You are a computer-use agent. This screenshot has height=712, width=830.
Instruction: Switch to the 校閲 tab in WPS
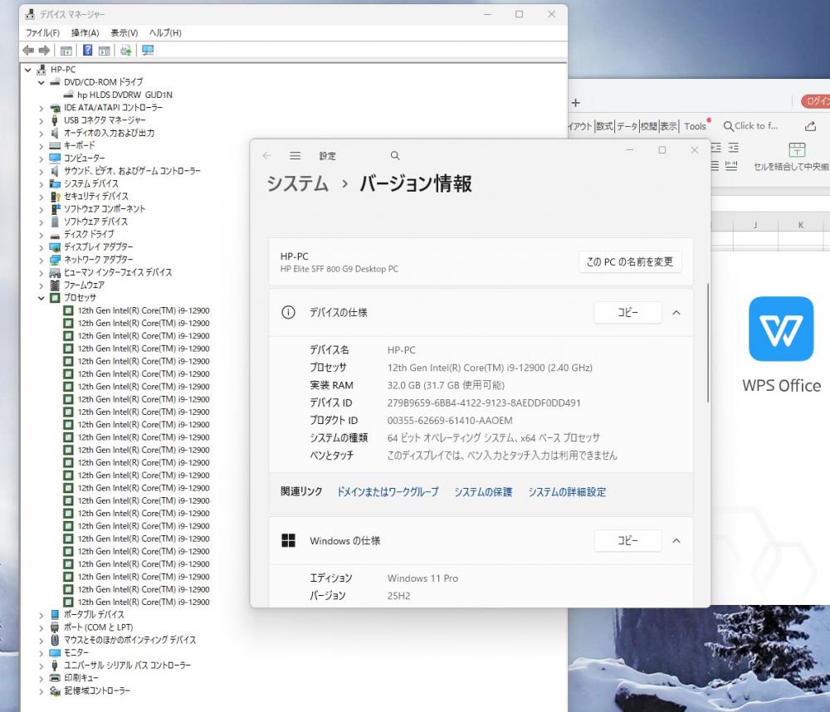click(648, 126)
